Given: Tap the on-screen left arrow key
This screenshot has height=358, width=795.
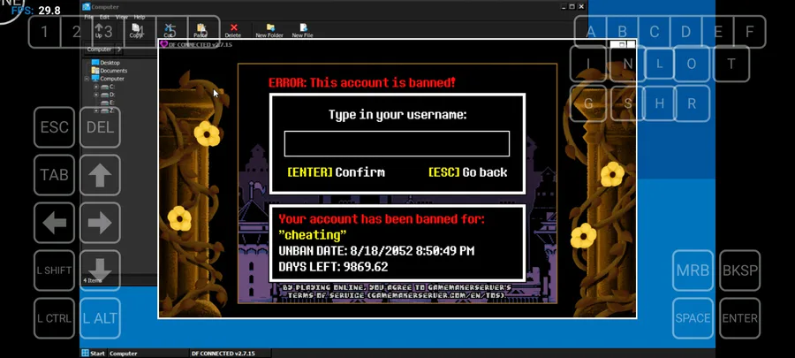Looking at the screenshot, I should tap(54, 223).
